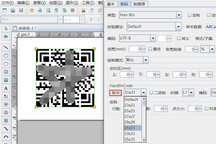This screenshot has width=216, height=144.
Task: Open the 图形(S) menu
Action: tap(72, 3)
